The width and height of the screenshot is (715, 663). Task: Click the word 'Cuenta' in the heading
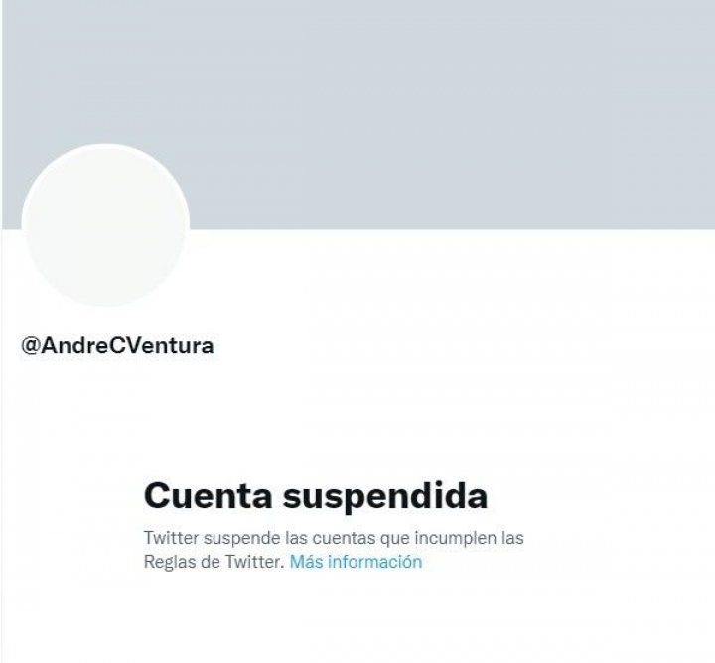[209, 496]
